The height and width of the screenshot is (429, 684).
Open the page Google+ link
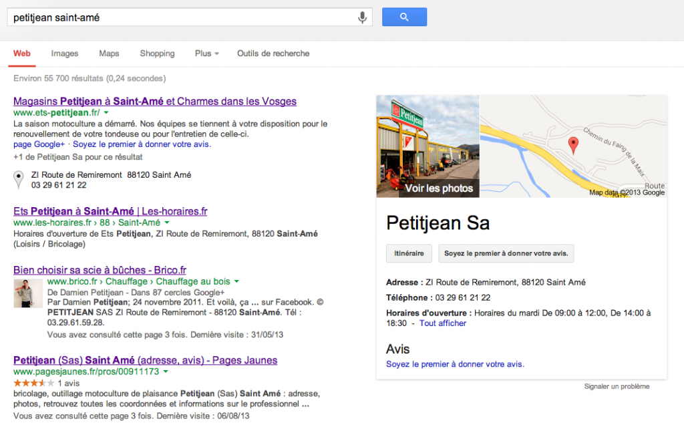click(x=39, y=144)
